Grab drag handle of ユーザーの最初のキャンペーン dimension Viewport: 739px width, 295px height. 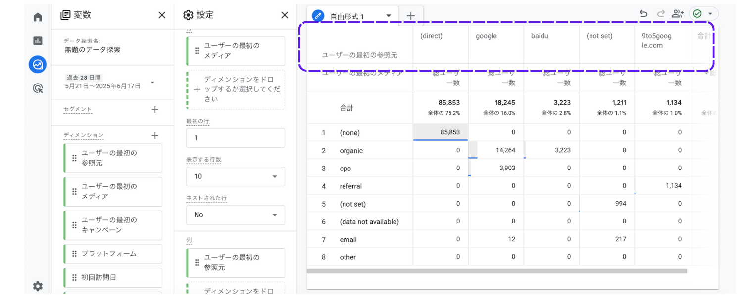point(74,225)
